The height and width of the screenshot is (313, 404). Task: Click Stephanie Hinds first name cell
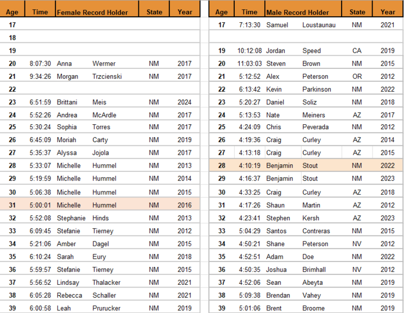[x=71, y=218]
